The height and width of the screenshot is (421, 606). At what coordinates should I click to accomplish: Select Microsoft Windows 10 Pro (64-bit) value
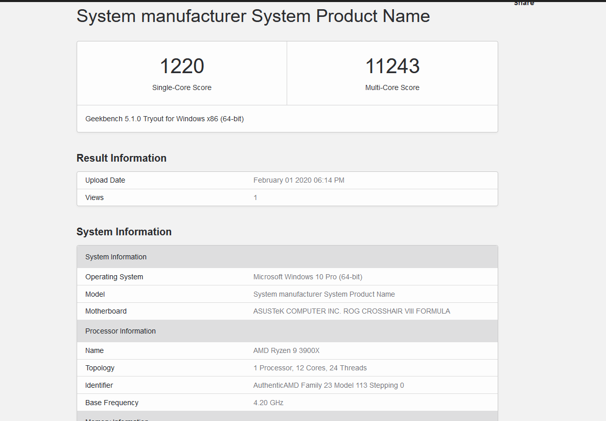308,277
